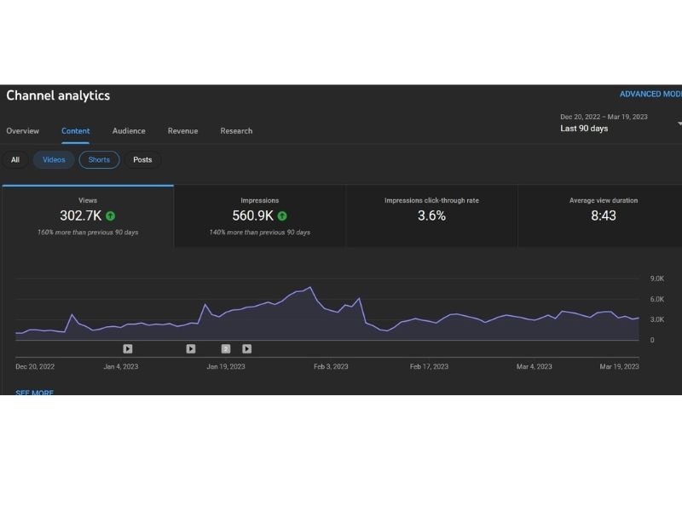Click the Feb 3, 2023 axis label
The image size is (682, 511).
[331, 367]
